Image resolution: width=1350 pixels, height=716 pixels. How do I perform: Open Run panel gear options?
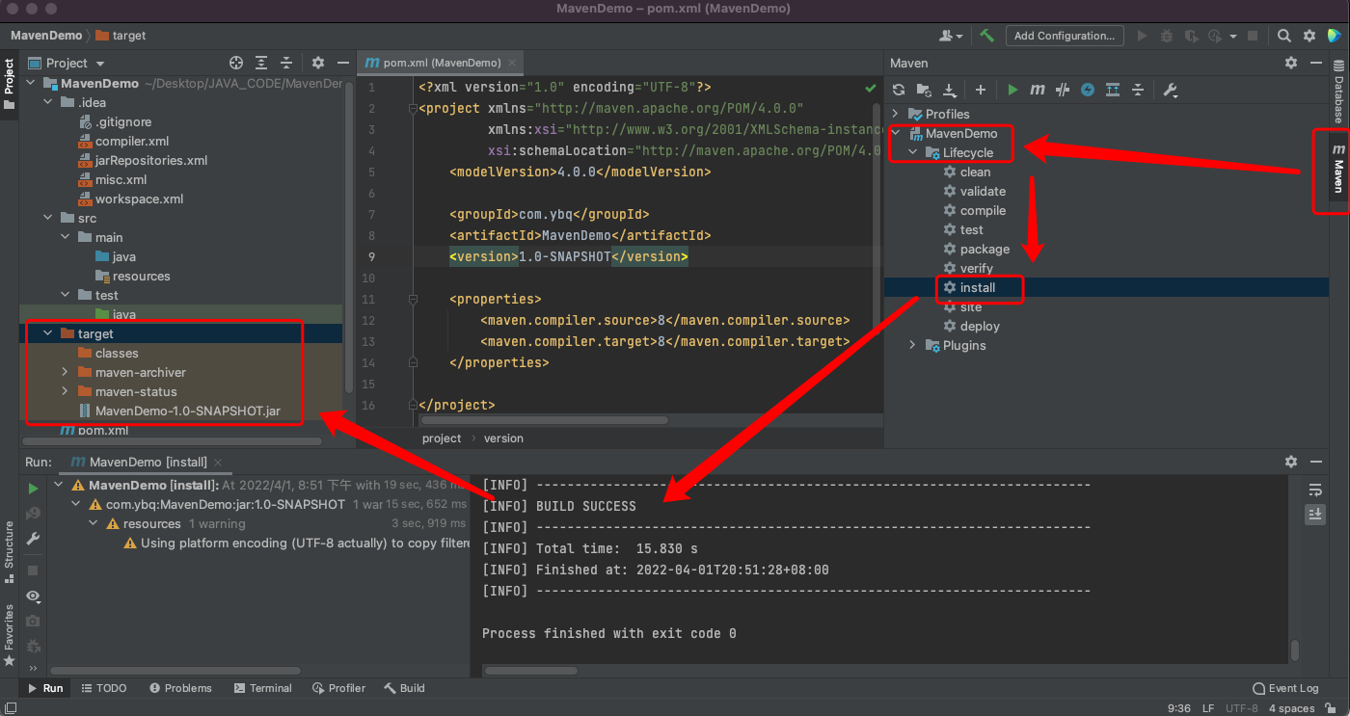[1291, 462]
